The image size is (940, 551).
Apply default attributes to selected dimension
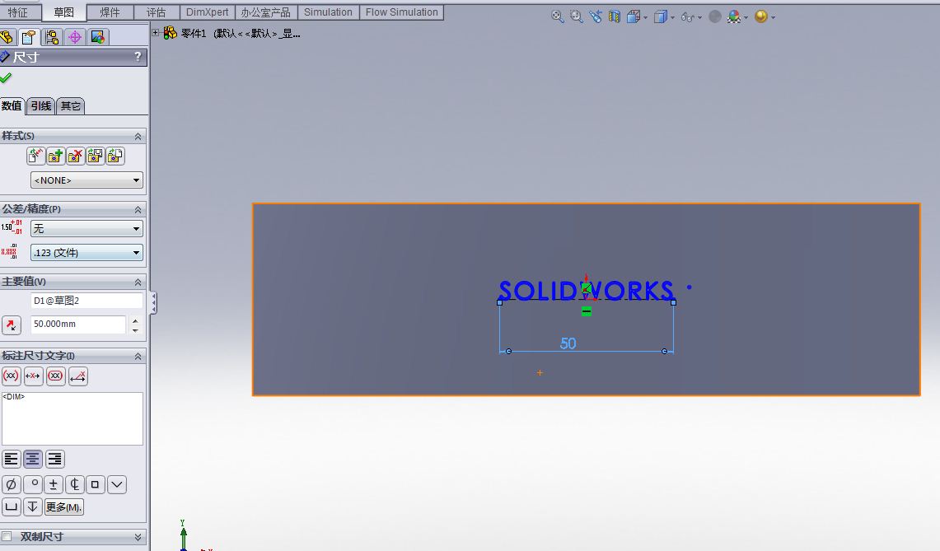point(35,156)
